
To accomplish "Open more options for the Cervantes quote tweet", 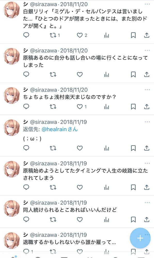I will tap(147, 4).
